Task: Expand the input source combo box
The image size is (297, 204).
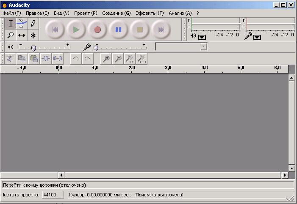Action: (203, 46)
